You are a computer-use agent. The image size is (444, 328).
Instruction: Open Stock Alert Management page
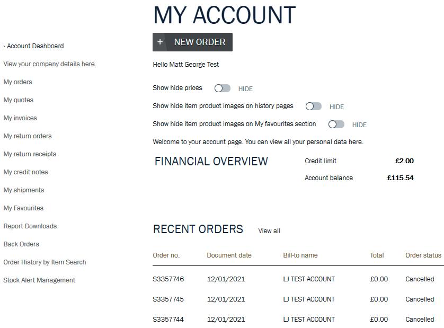(39, 280)
